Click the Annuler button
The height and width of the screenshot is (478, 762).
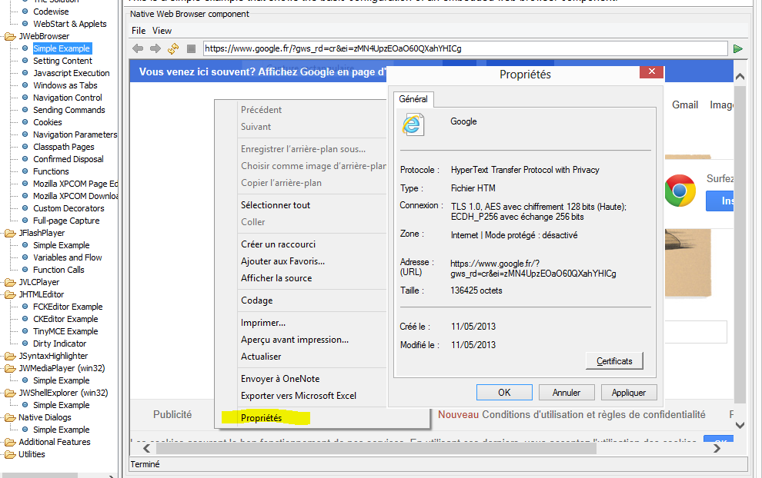[566, 393]
